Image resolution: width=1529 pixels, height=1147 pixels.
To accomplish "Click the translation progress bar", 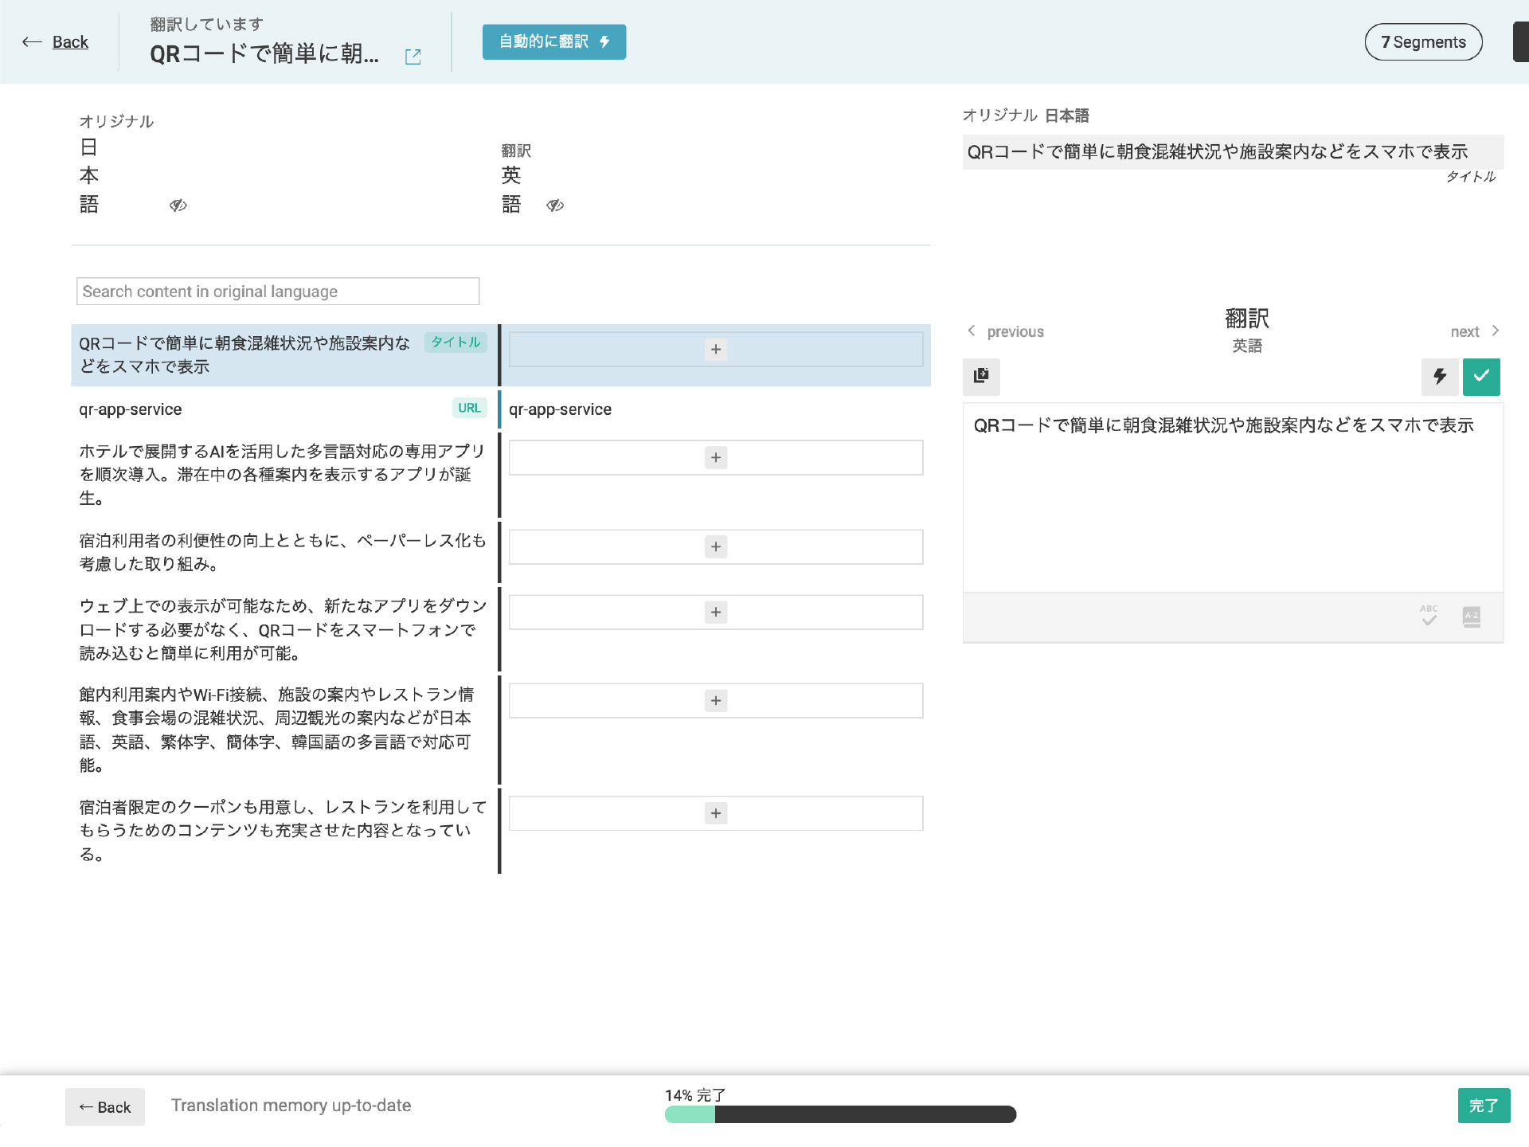I will pyautogui.click(x=840, y=1114).
